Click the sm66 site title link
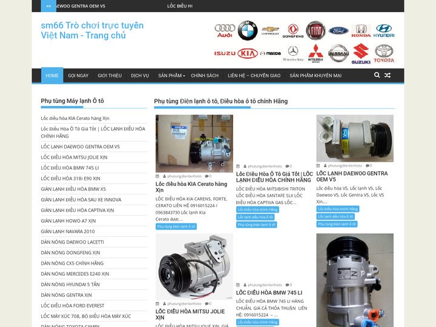436x327 pixels. pos(92,30)
